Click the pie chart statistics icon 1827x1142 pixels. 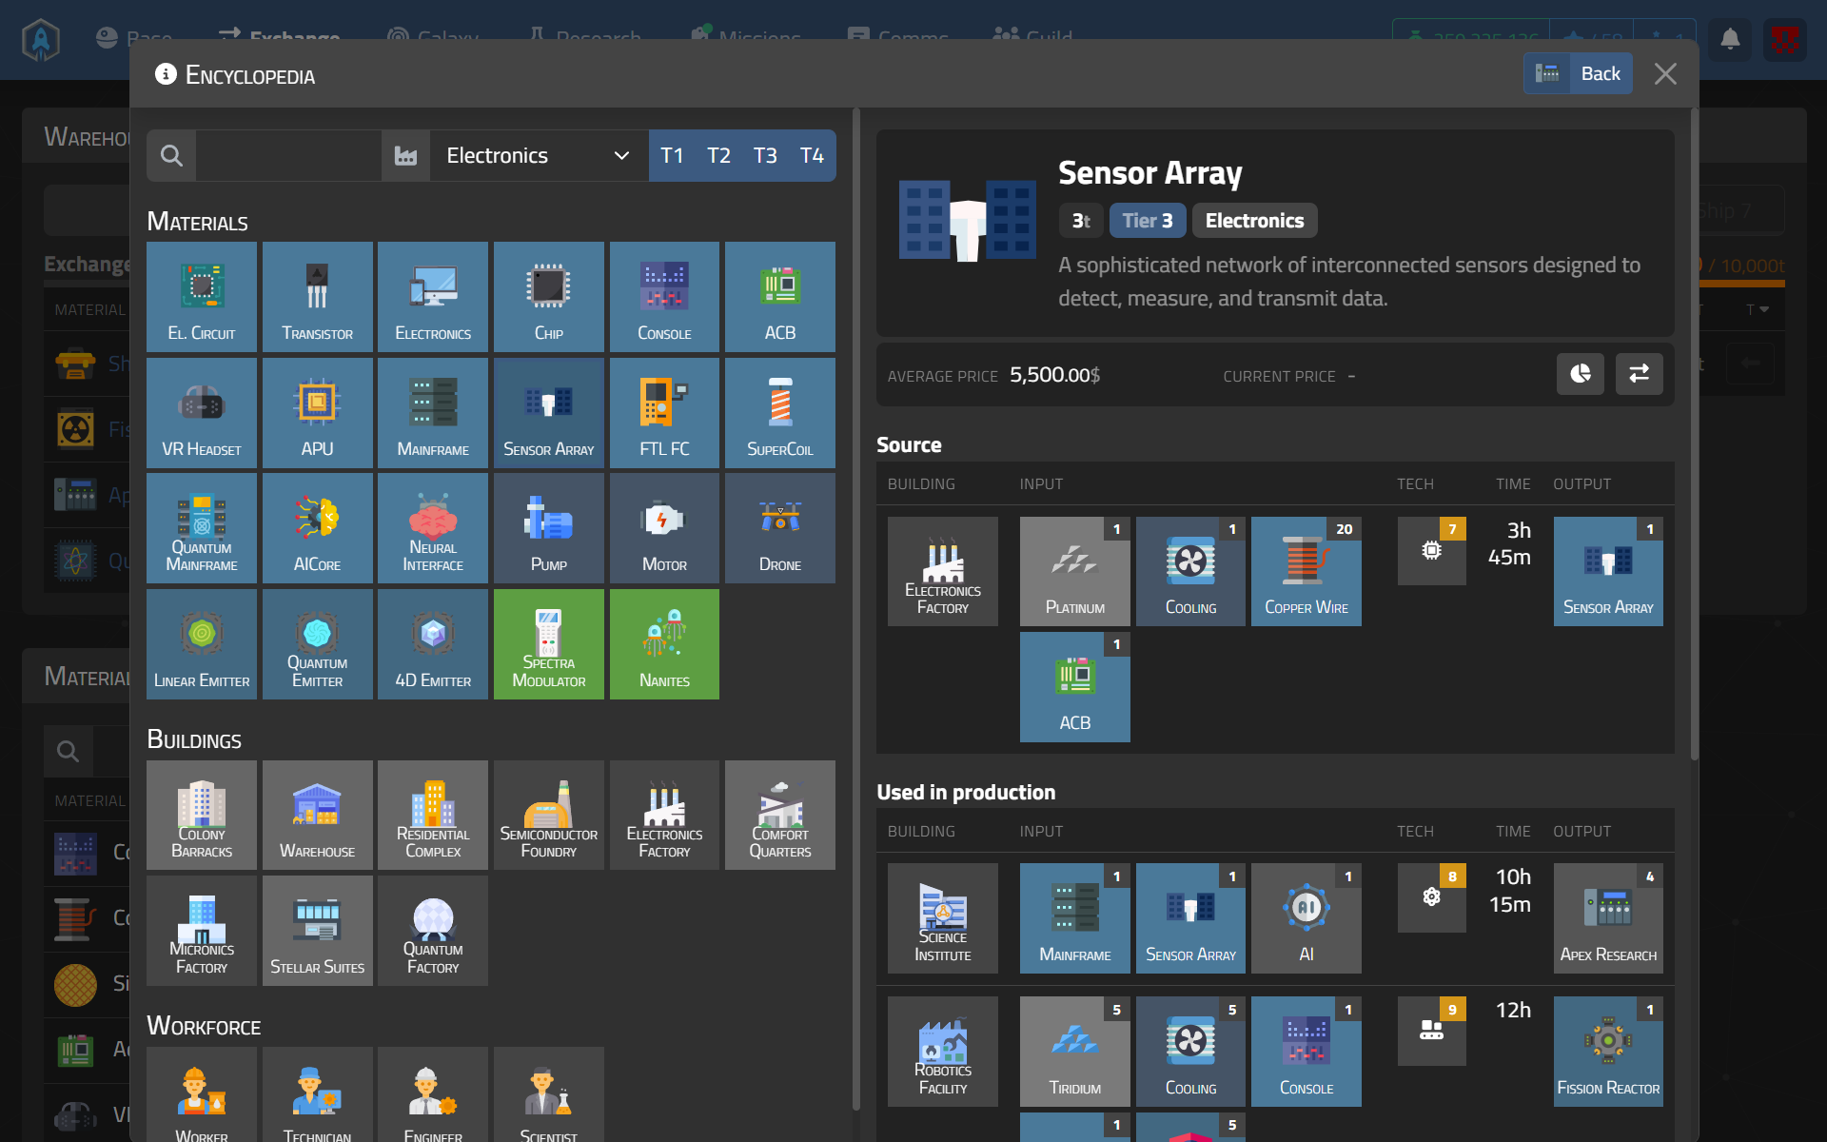point(1580,374)
